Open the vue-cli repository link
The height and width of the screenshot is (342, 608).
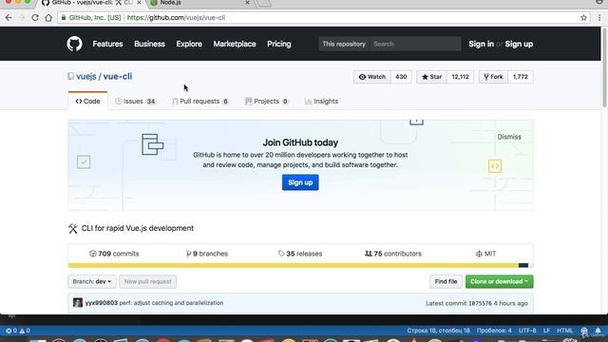118,76
